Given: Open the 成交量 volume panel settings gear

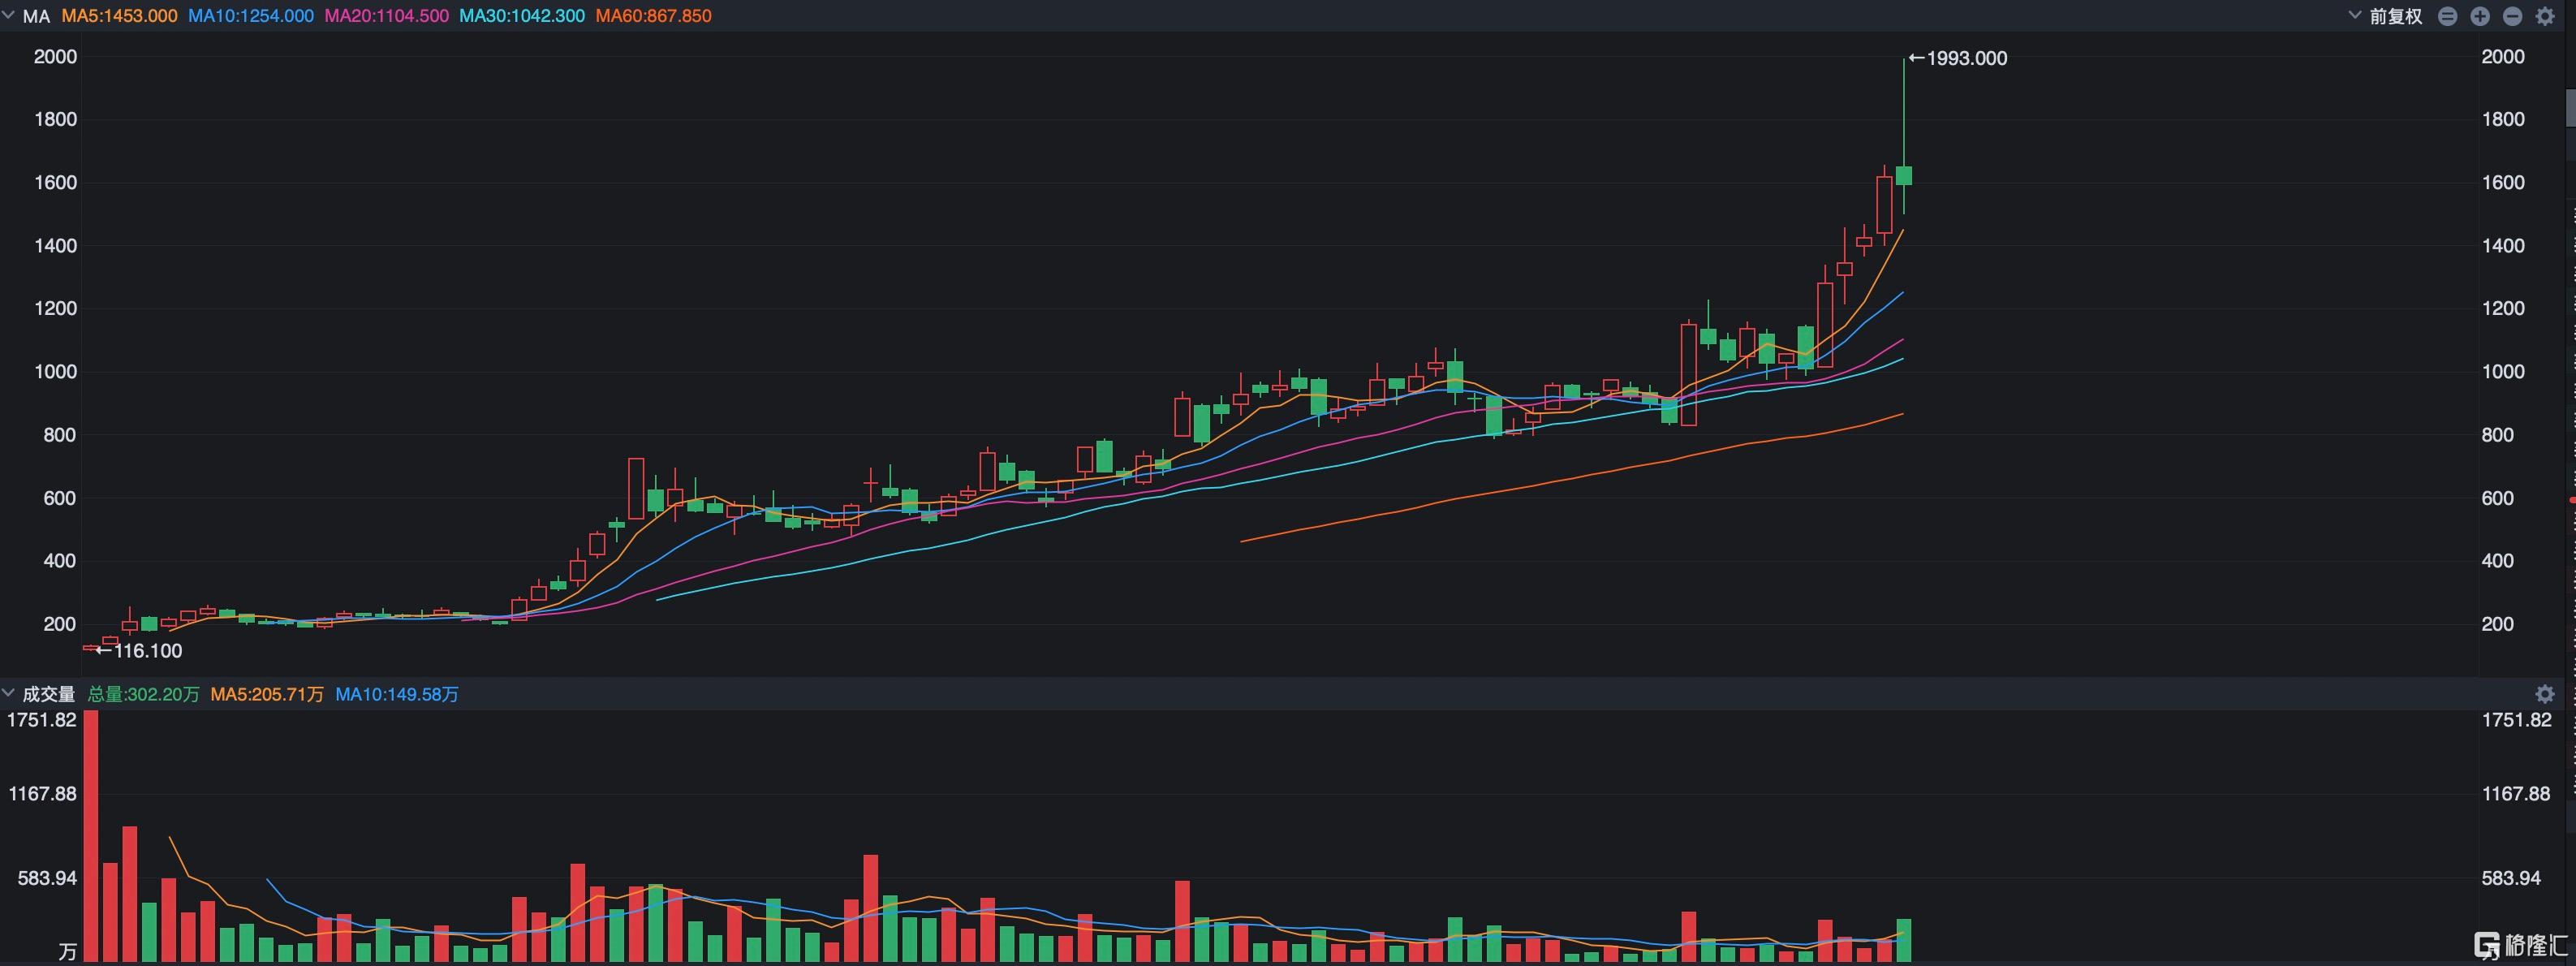Looking at the screenshot, I should click(x=2545, y=693).
